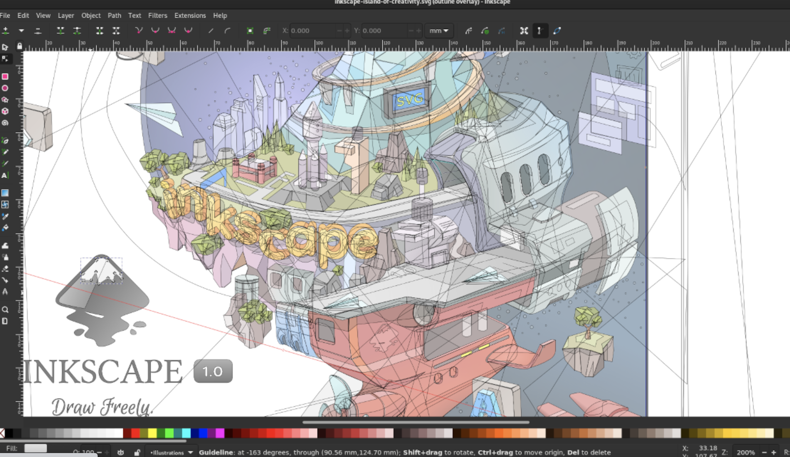The width and height of the screenshot is (790, 457).
Task: Make selected nodes symmetric
Action: tap(172, 31)
